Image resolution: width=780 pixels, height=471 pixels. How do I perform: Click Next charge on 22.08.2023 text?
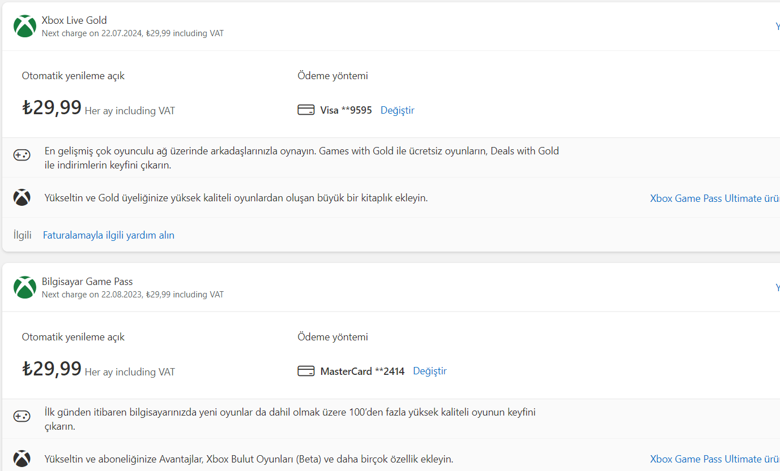[x=133, y=295]
